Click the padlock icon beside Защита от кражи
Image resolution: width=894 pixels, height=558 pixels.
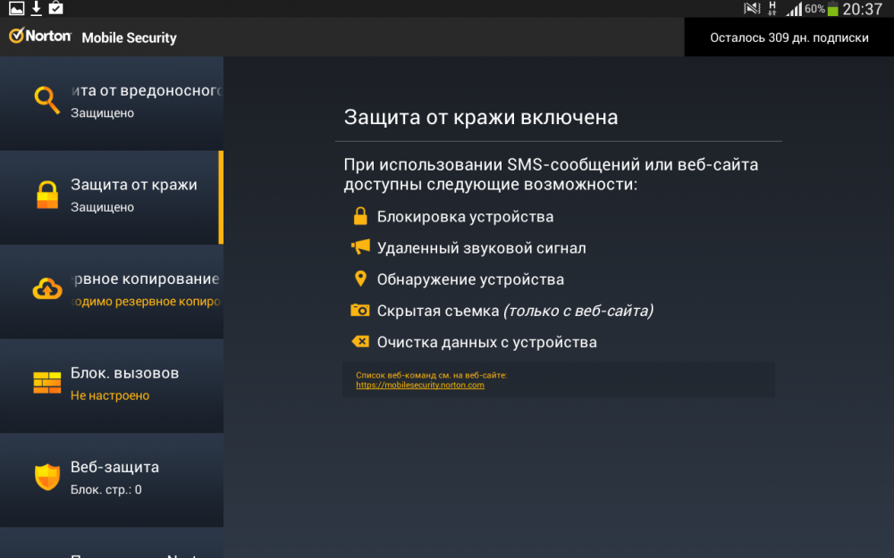(47, 195)
